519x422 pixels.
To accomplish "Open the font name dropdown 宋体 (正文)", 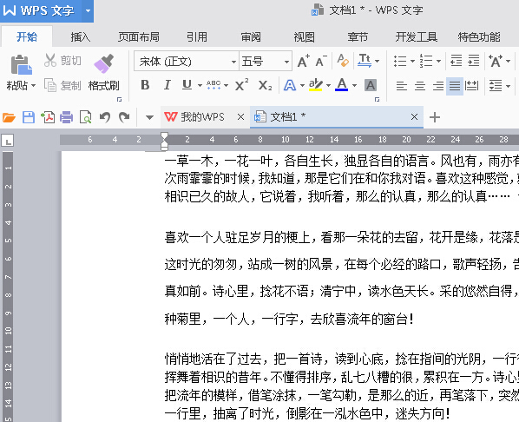I will (x=187, y=62).
